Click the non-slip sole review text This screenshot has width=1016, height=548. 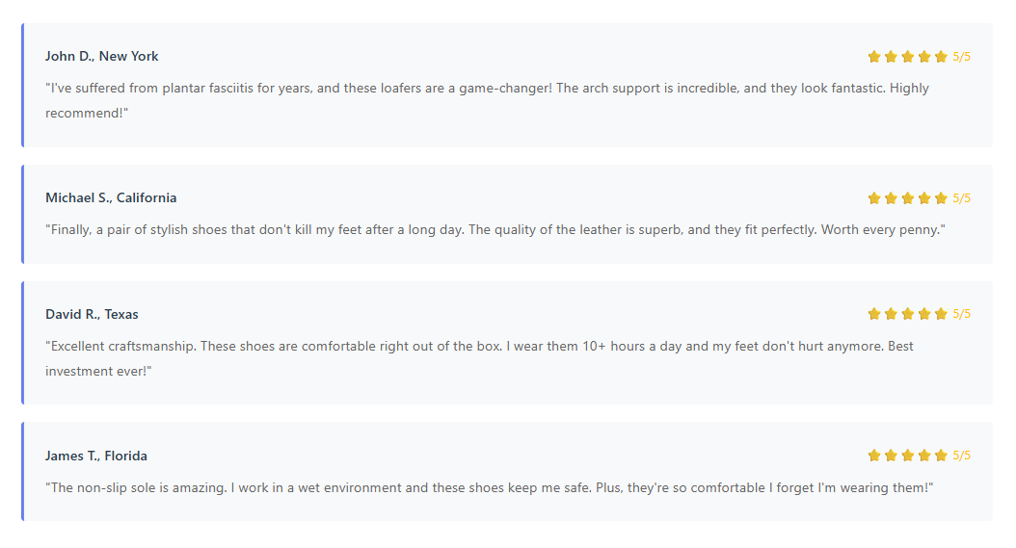click(x=490, y=488)
